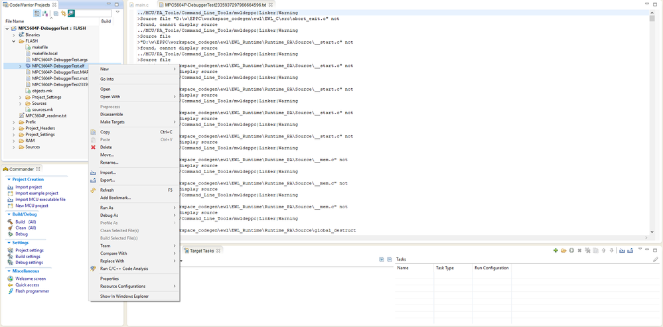The height and width of the screenshot is (327, 663).
Task: Open the Run As submenu
Action: tap(133, 208)
